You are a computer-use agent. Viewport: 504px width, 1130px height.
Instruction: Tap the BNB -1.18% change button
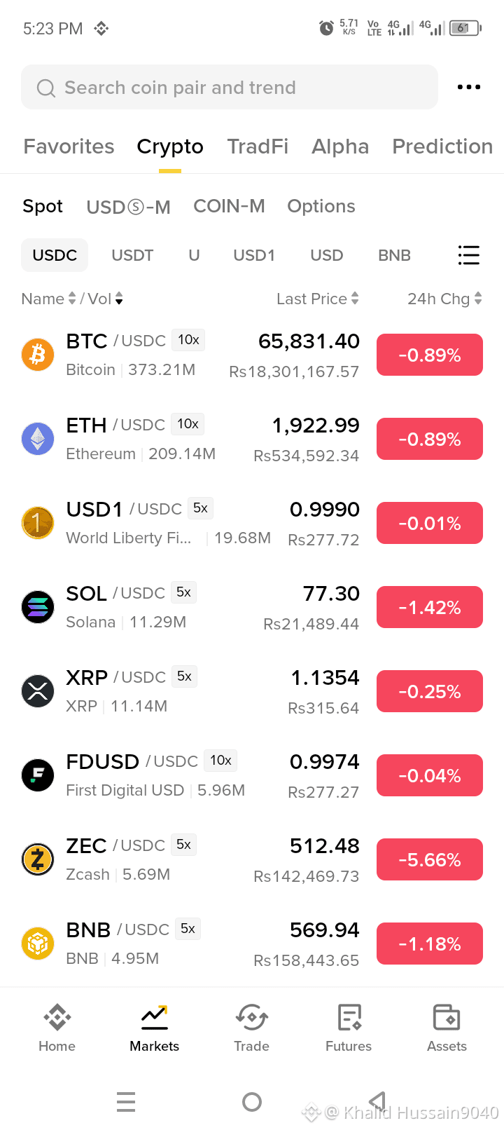(x=430, y=944)
